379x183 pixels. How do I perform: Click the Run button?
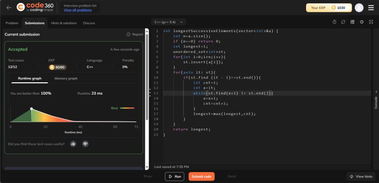point(174,176)
